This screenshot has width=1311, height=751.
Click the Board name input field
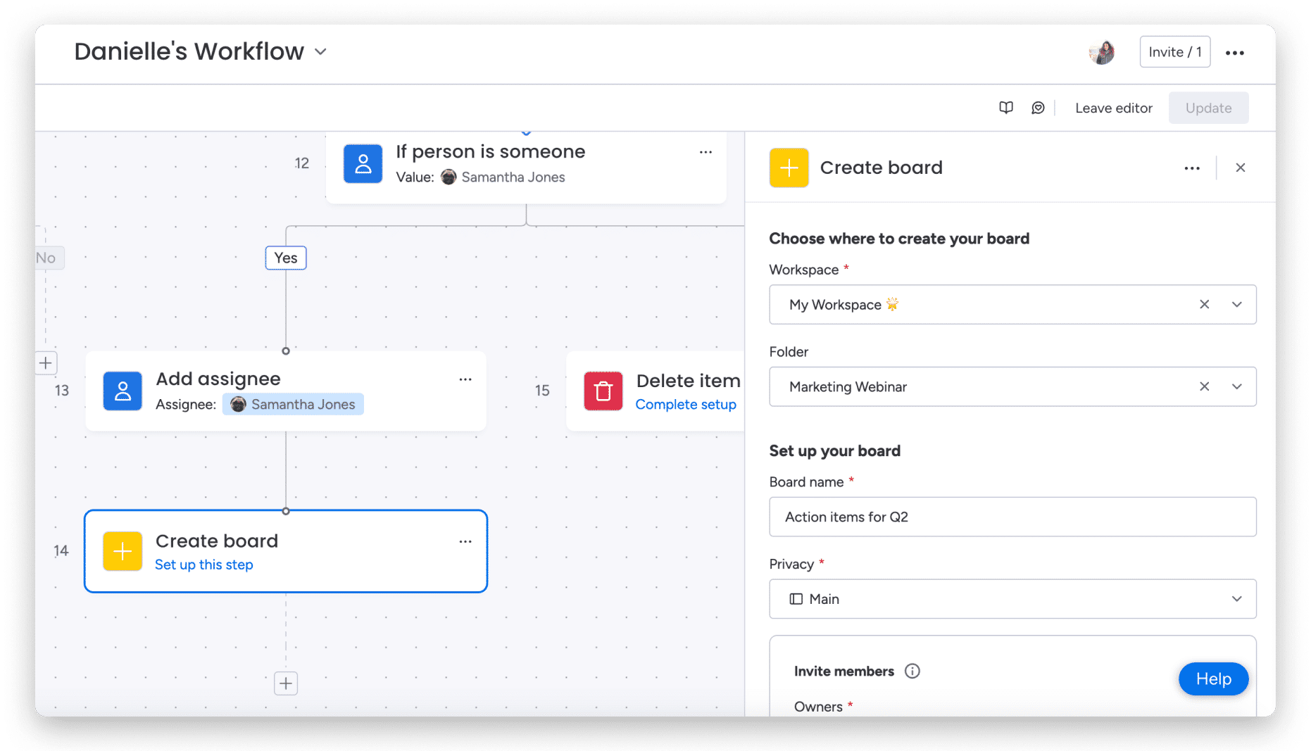tap(1012, 517)
